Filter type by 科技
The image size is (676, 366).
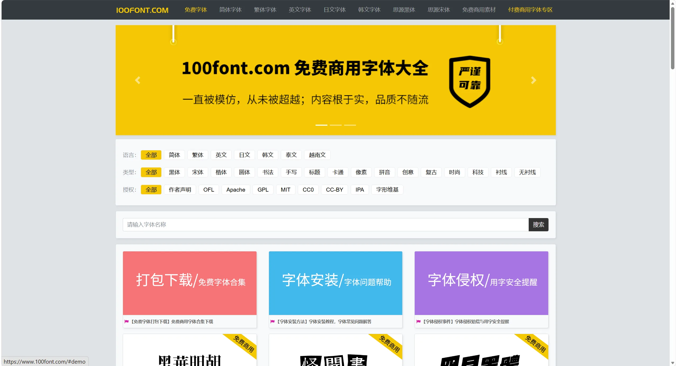(478, 172)
